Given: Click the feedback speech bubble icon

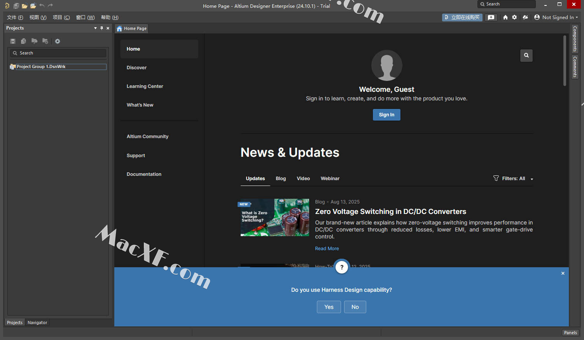Looking at the screenshot, I should 491,18.
